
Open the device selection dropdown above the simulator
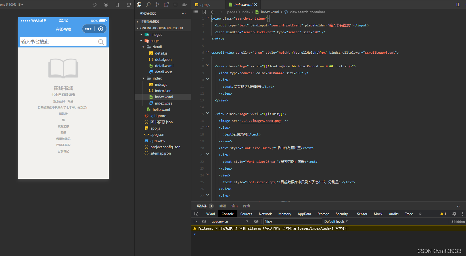(x=11, y=5)
